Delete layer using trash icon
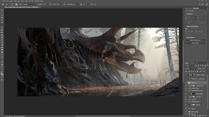 pos(205,116)
